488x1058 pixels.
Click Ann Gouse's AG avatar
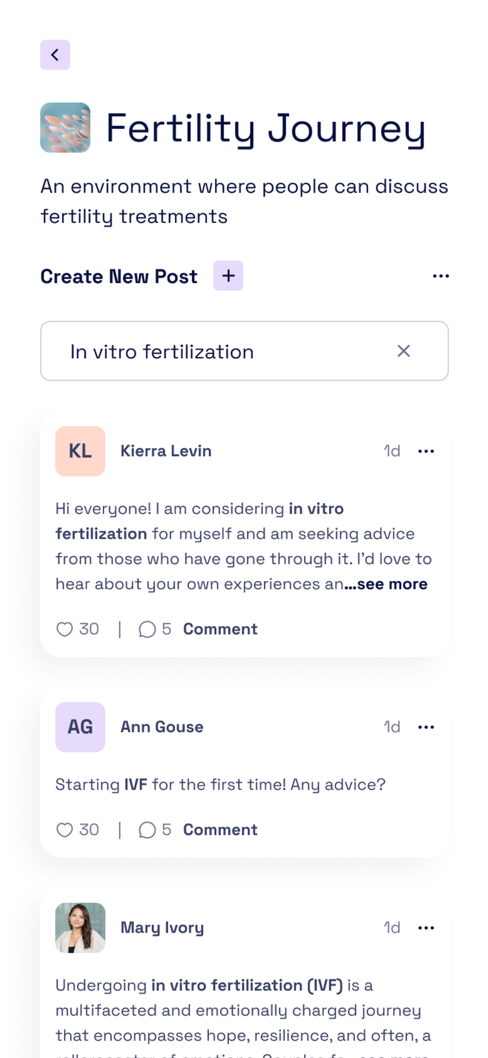(x=80, y=727)
